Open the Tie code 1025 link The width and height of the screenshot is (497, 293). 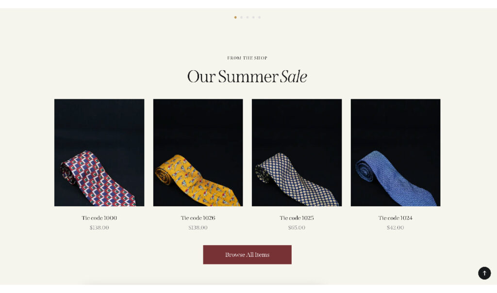[297, 218]
